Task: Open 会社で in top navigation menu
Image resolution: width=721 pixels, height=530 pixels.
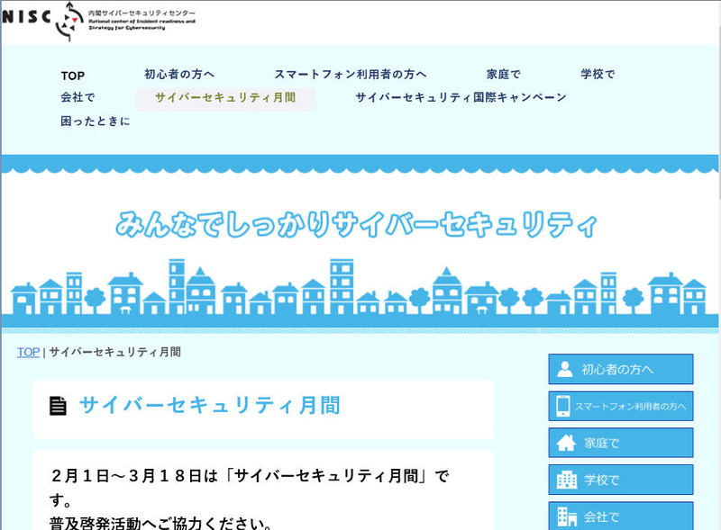Action: point(78,98)
